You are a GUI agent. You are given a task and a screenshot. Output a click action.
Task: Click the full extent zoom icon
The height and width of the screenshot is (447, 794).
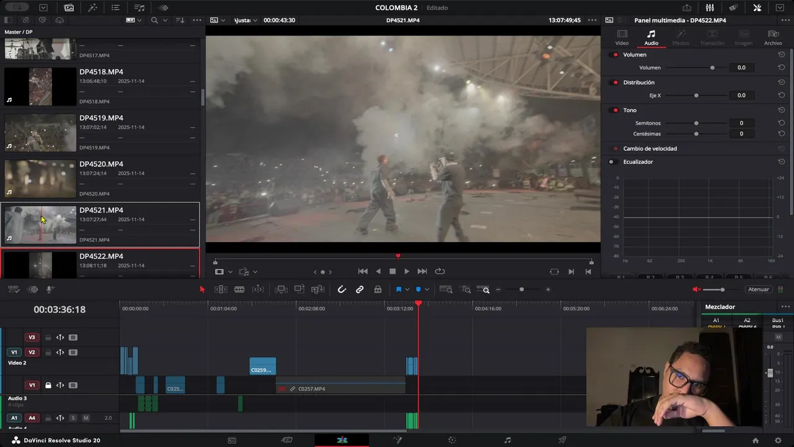pos(446,289)
